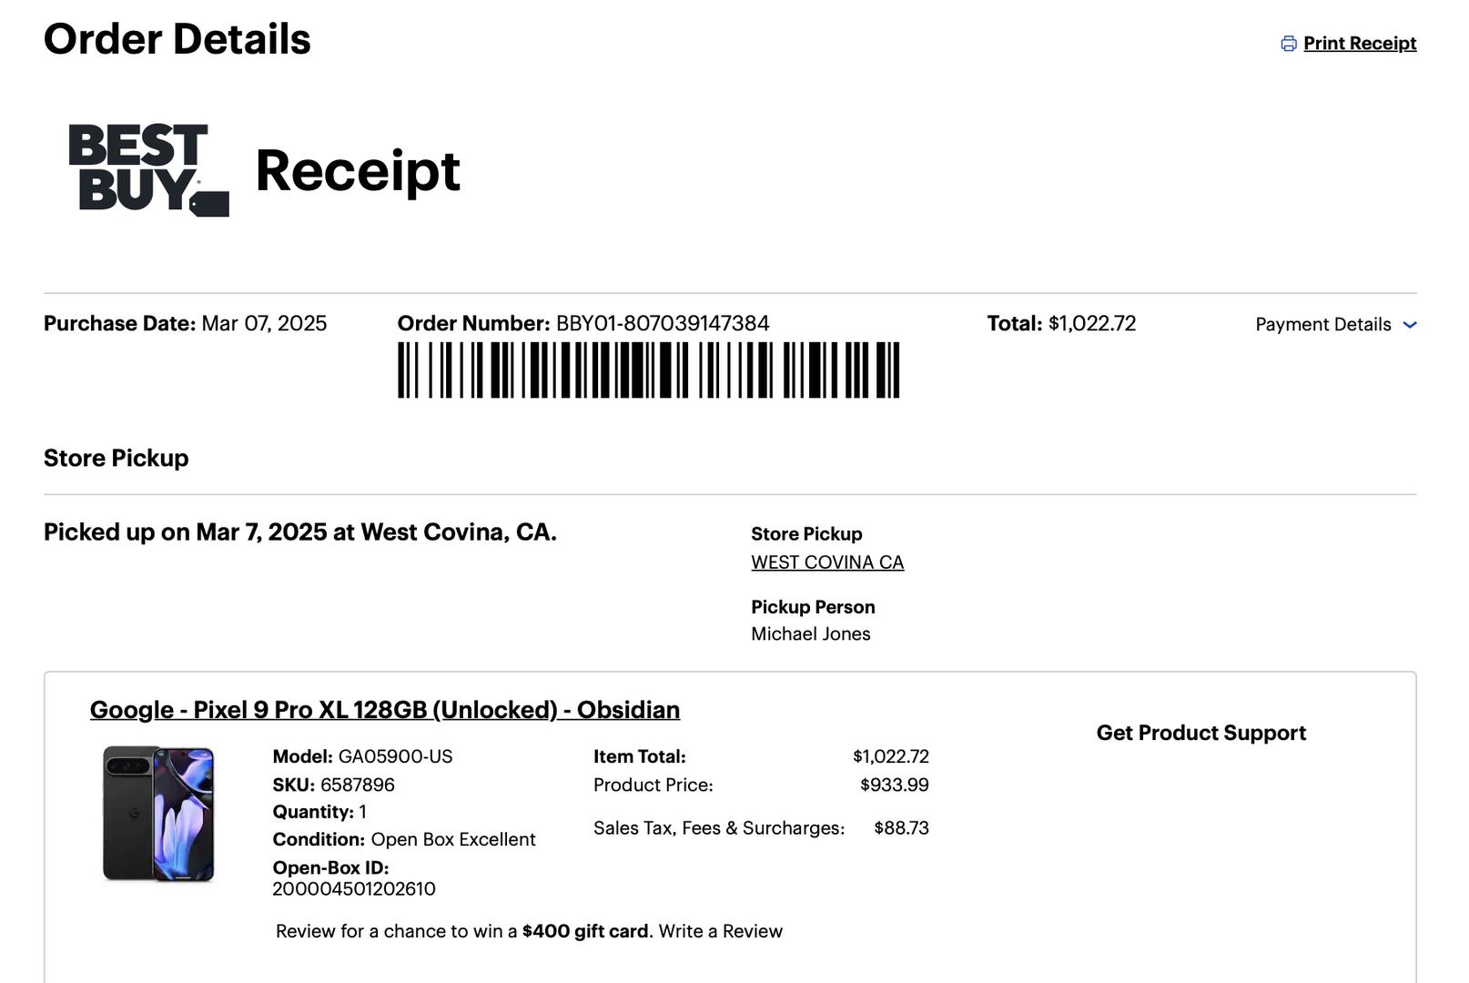The width and height of the screenshot is (1469, 983).
Task: Click the Order Details page heading
Action: pyautogui.click(x=177, y=39)
